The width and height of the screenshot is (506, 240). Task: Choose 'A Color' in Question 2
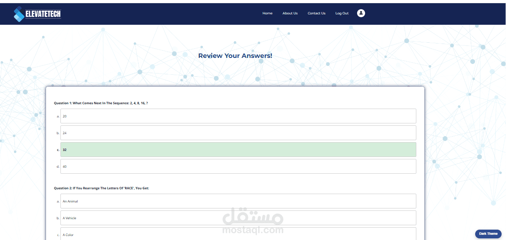coord(238,234)
